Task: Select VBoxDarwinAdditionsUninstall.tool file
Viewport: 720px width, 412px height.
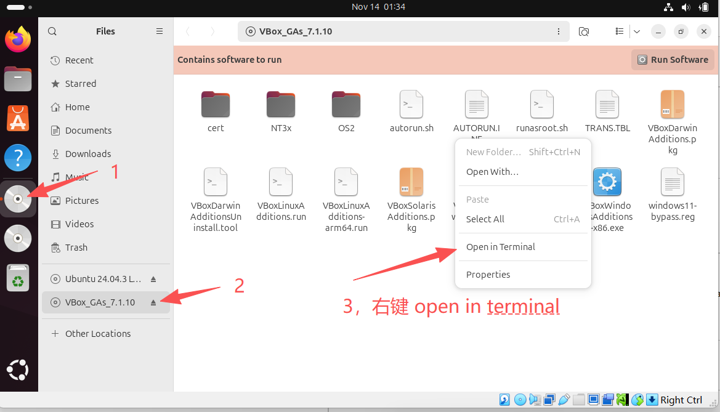Action: pyautogui.click(x=216, y=200)
